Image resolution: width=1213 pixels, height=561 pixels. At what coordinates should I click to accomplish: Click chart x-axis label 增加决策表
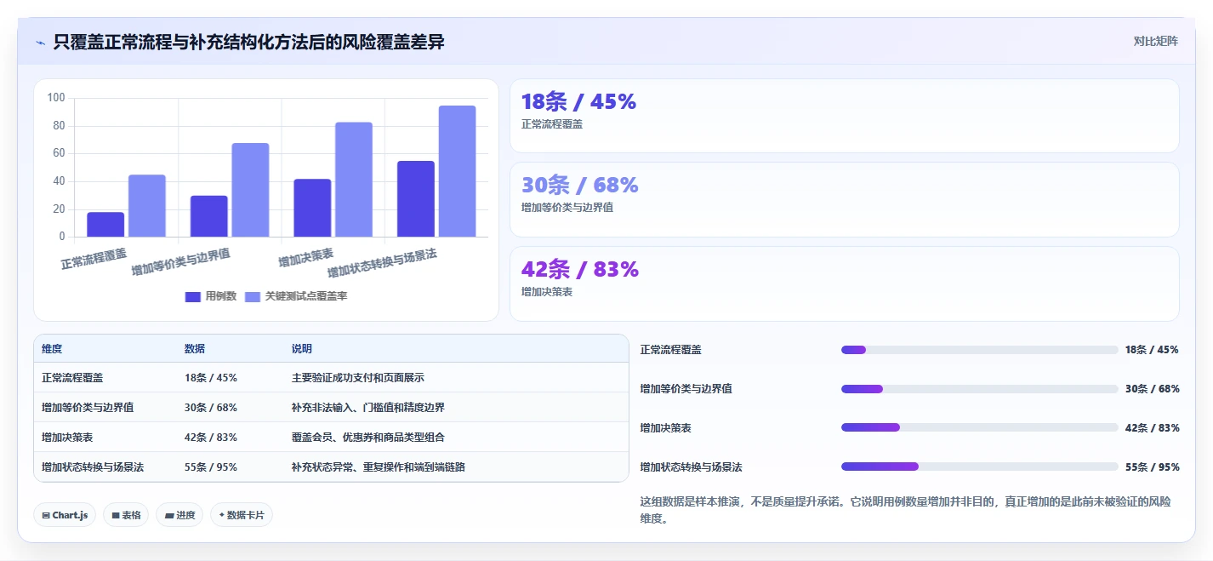(x=305, y=256)
